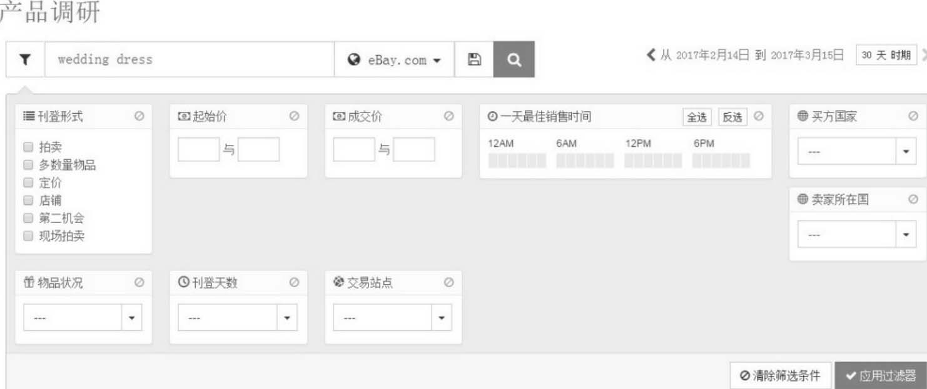927x389 pixels.
Task: Click the wedding dress search field
Action: point(190,60)
